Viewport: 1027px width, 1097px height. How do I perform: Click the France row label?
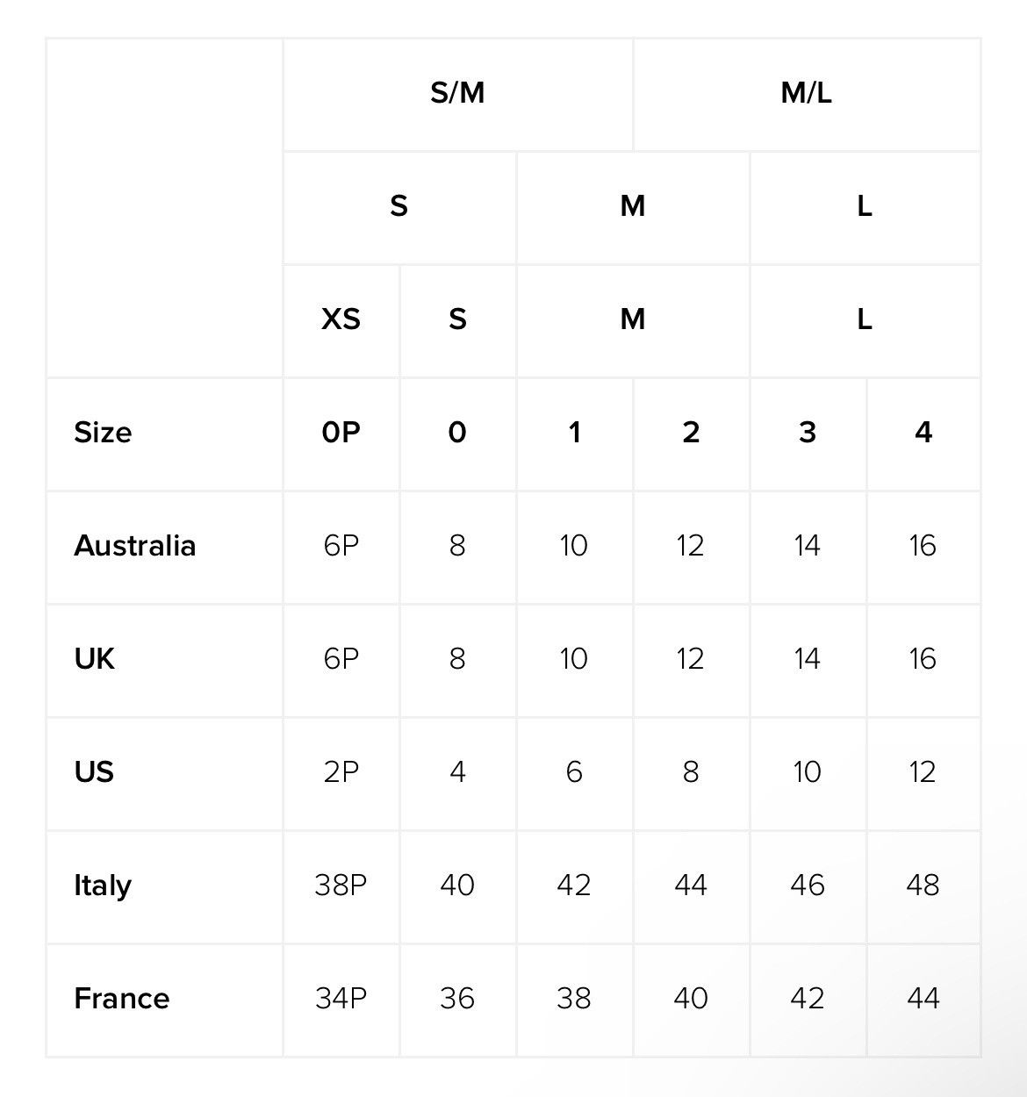(164, 999)
